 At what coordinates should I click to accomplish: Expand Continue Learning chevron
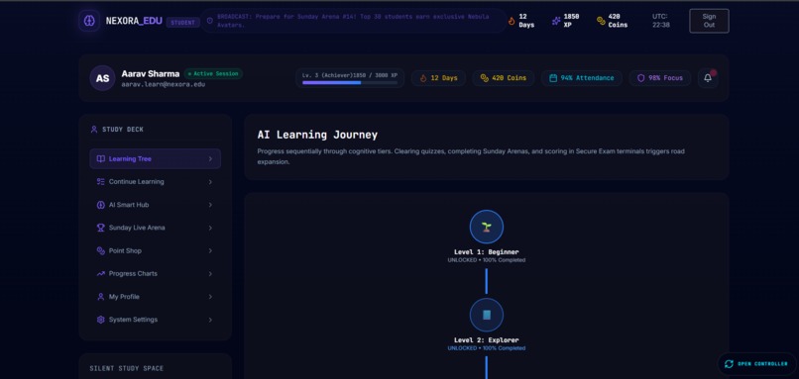pos(210,182)
